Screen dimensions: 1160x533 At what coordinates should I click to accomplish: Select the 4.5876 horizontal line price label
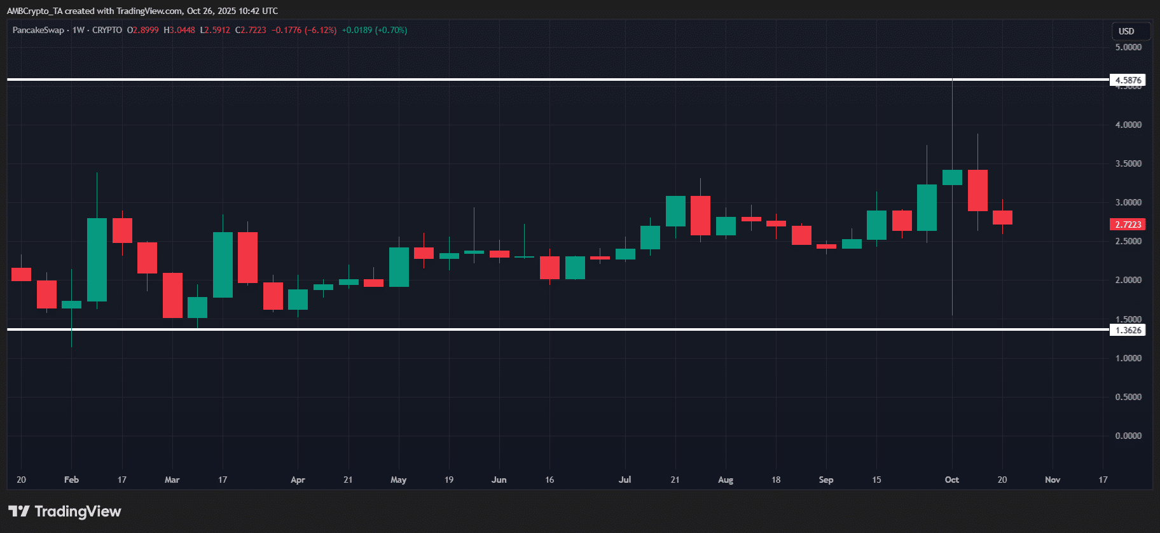pyautogui.click(x=1128, y=80)
